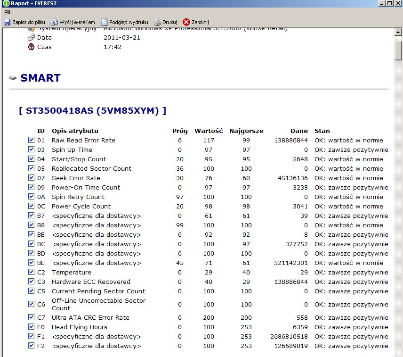Click the Podgląd wydruku button label

[x=129, y=22]
